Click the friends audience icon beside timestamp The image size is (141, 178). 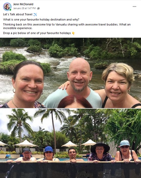pos(39,8)
